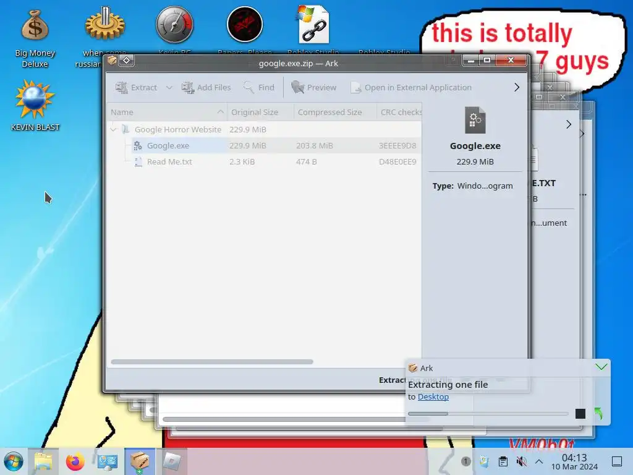The width and height of the screenshot is (633, 475).
Task: Sort by the Name column header
Action: click(167, 113)
